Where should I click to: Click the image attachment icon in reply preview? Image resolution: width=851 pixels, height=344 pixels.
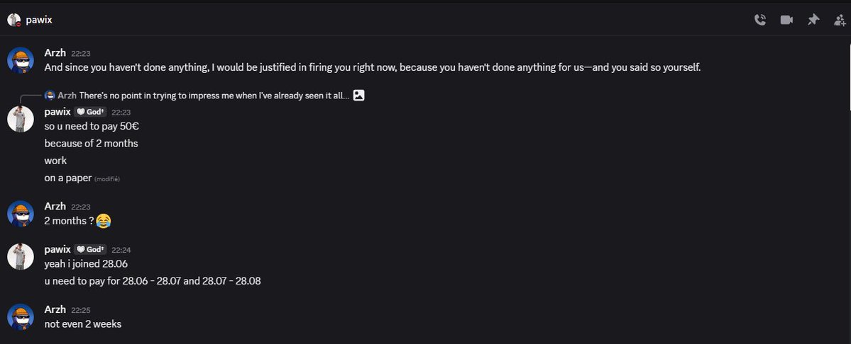click(358, 95)
